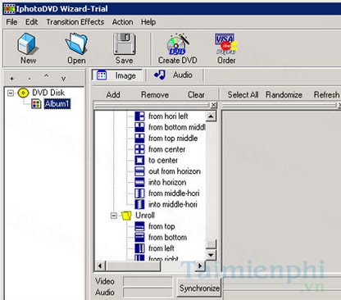This screenshot has height=300, width=341.
Task: Click the horizontal scrollbar right arrow
Action: point(200,266)
